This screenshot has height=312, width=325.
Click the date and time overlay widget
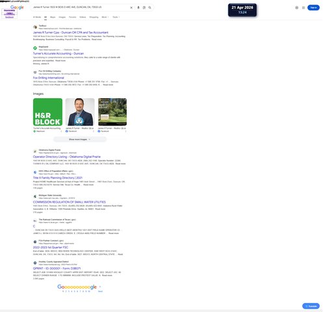coord(242,10)
